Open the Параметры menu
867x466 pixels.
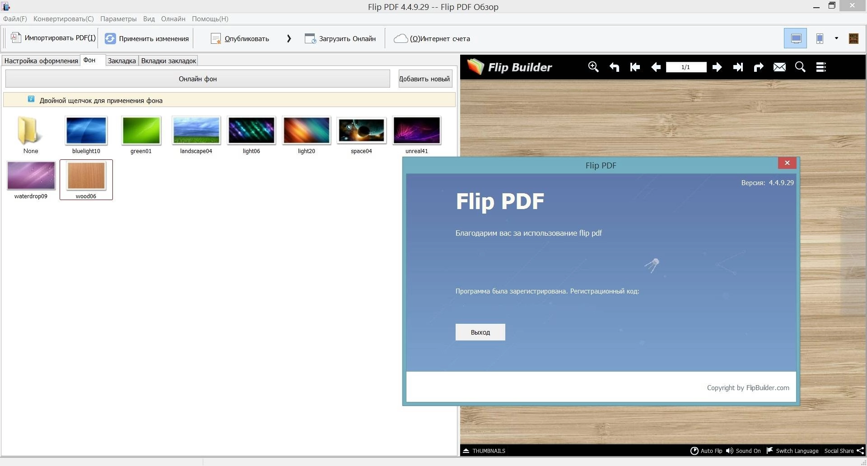point(118,19)
